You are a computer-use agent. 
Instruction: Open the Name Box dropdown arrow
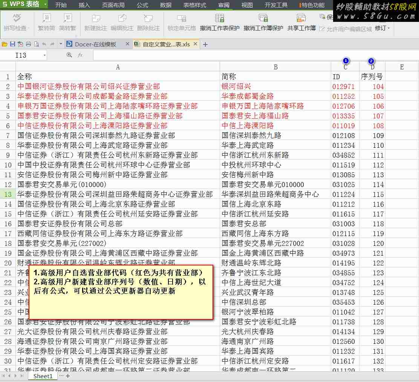tap(44, 55)
